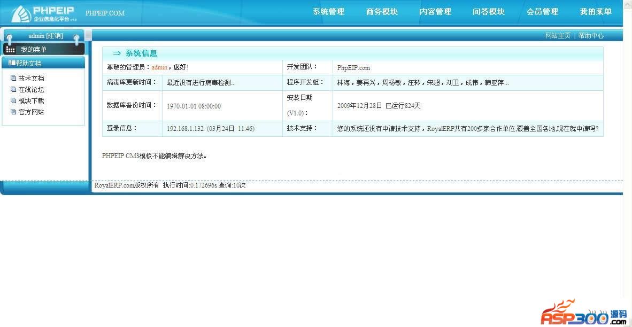Open the 问答模块 top menu

click(489, 12)
